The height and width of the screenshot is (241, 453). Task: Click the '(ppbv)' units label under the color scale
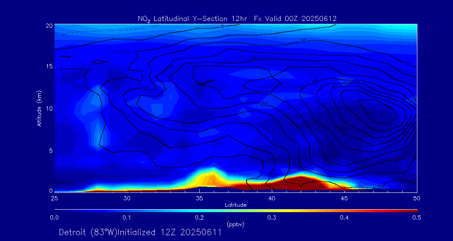(236, 225)
